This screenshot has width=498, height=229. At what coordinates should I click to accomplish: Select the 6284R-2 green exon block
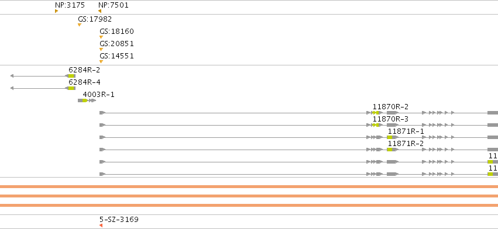(x=71, y=76)
